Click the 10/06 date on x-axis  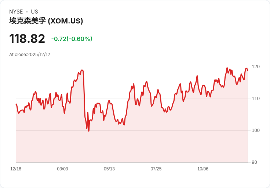coord(202,169)
